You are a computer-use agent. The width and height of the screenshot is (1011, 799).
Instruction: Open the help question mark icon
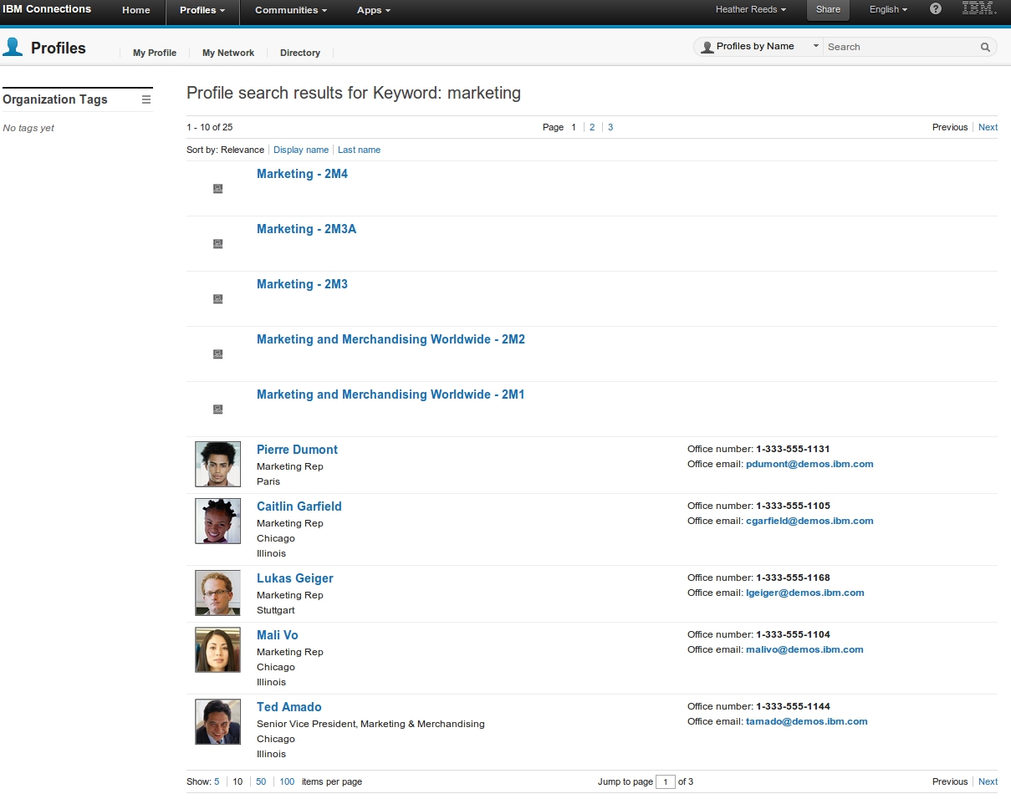click(x=935, y=10)
